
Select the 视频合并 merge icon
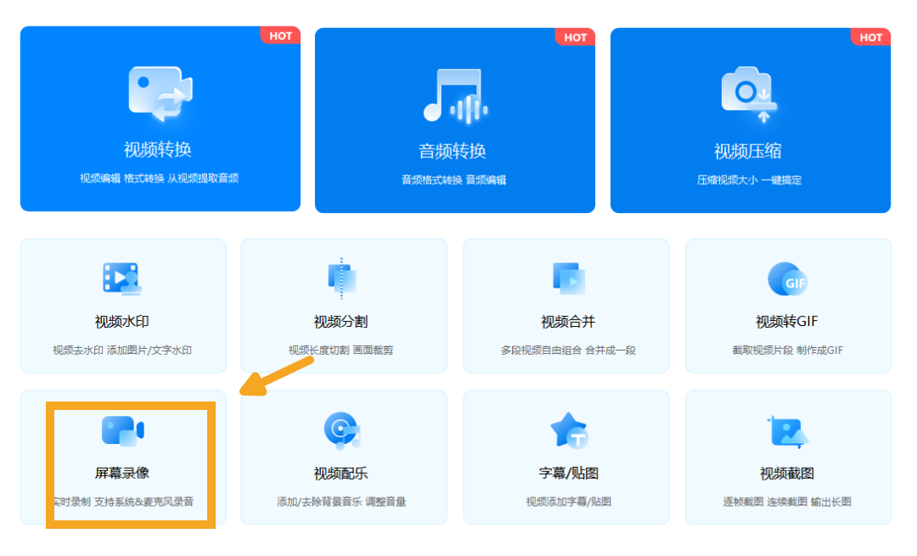pyautogui.click(x=568, y=278)
